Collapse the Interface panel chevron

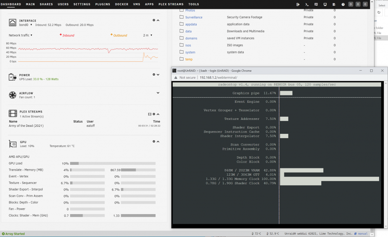click(x=158, y=20)
